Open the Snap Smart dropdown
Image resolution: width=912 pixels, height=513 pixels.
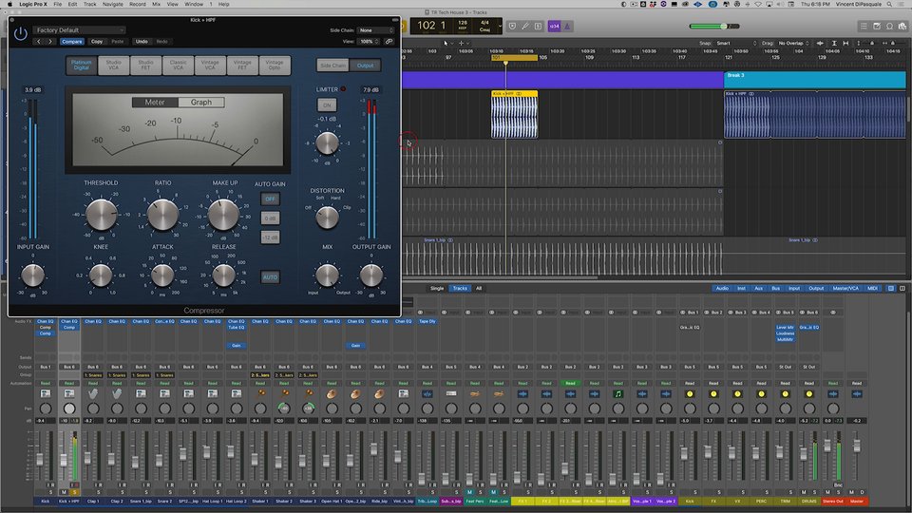(x=735, y=43)
